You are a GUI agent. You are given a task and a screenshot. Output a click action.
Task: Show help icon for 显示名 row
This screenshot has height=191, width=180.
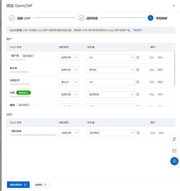(138, 70)
